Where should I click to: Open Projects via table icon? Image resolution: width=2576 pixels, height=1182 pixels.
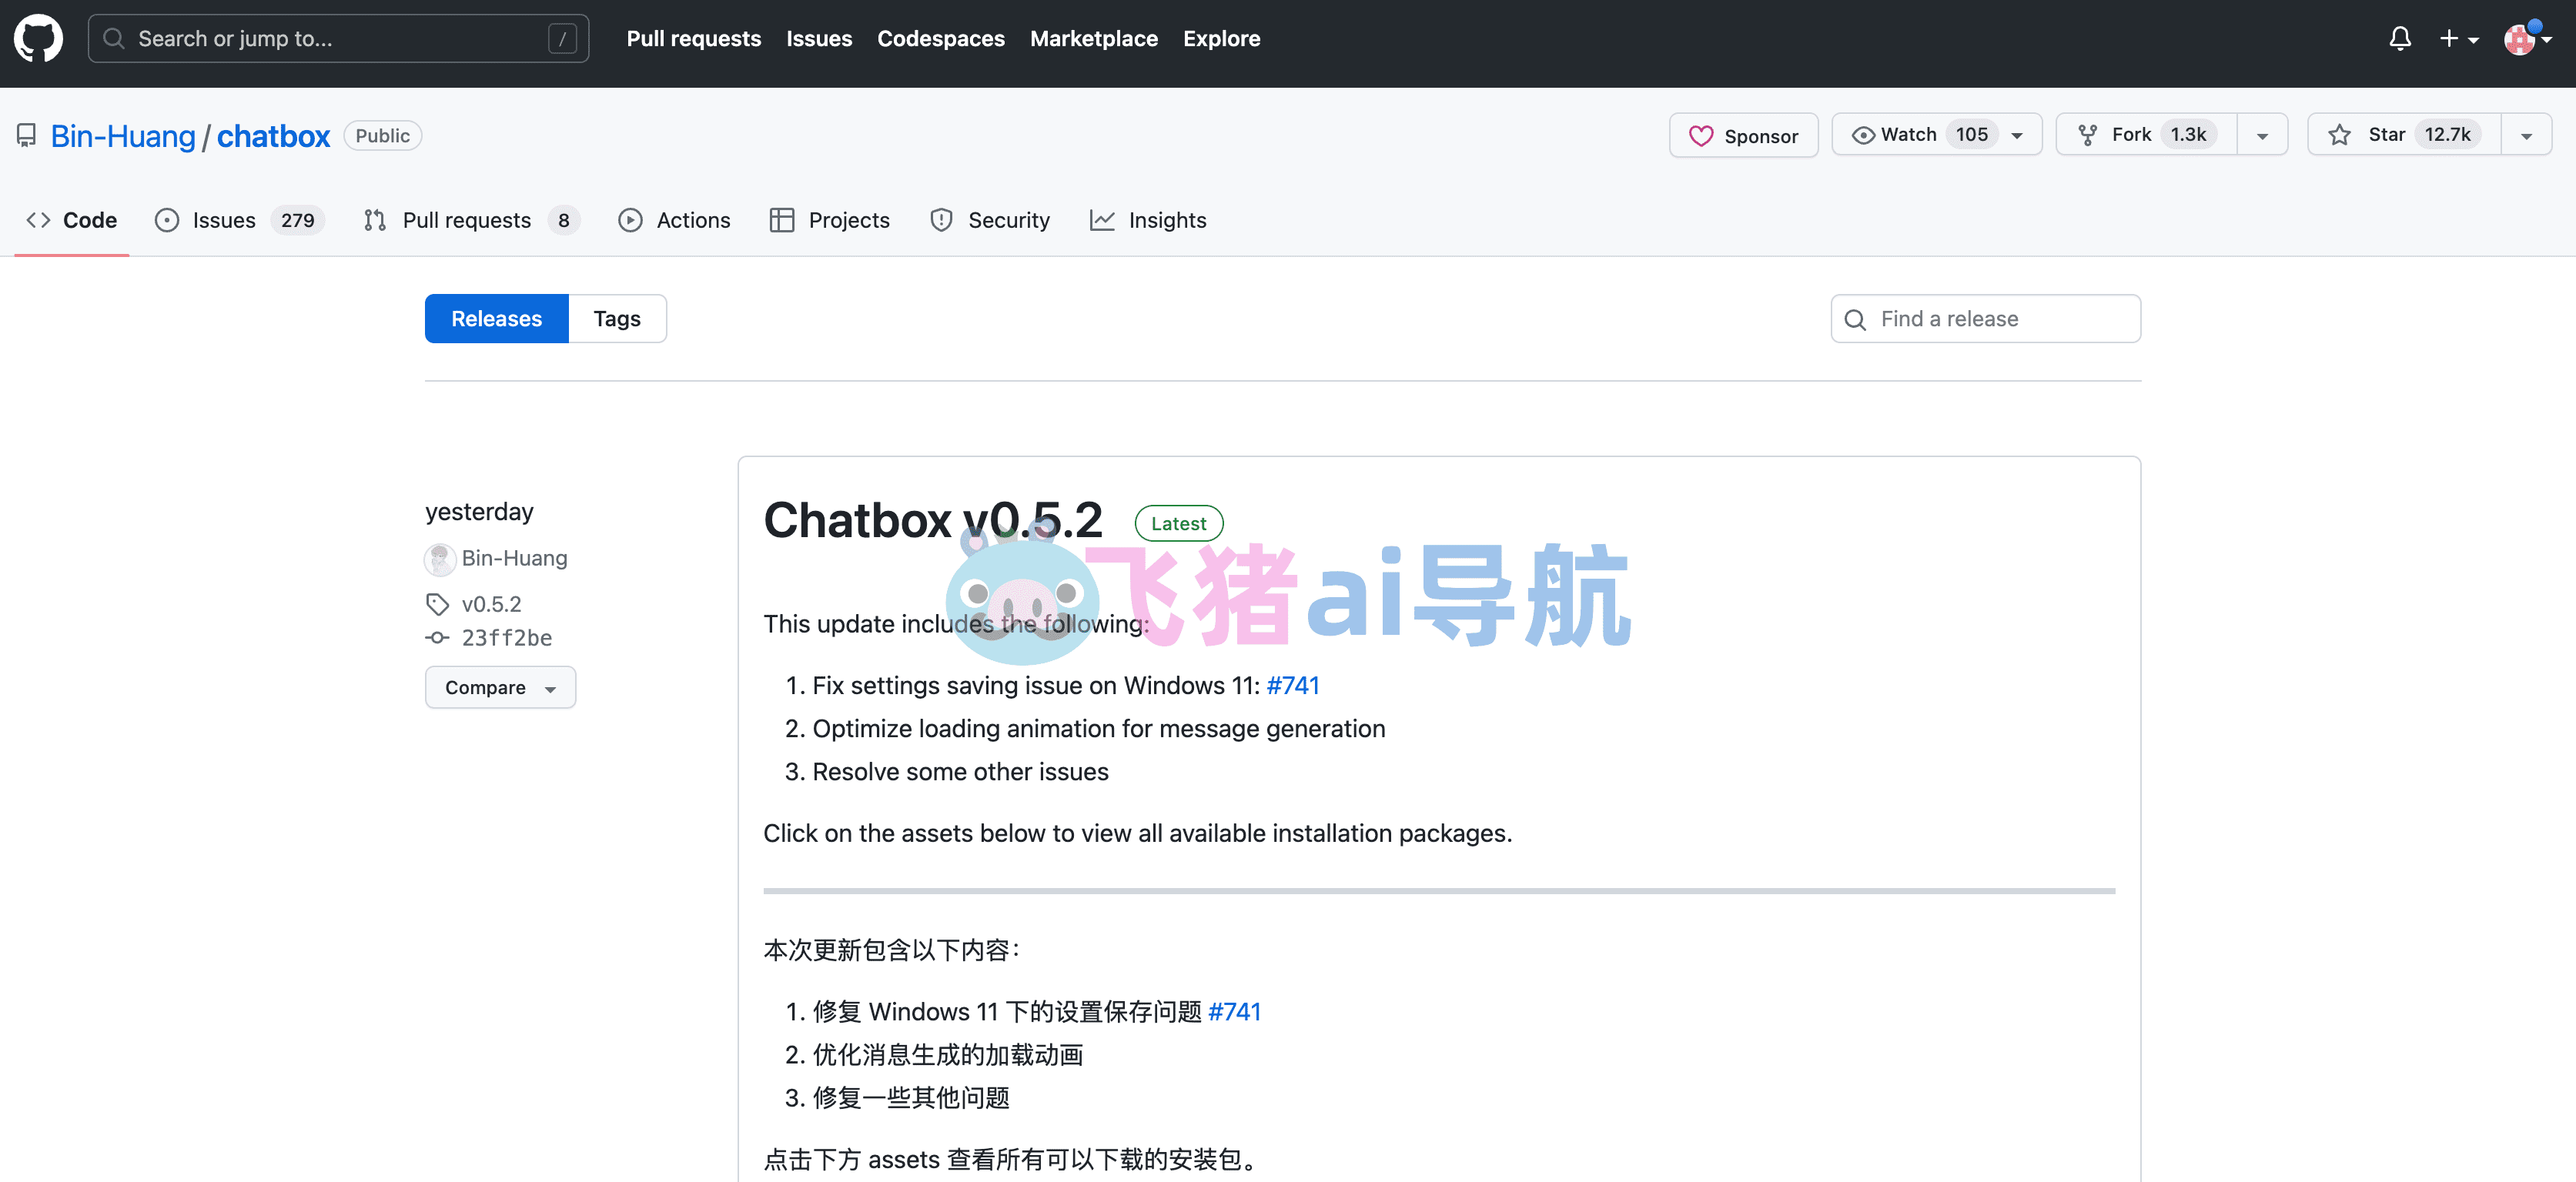pos(783,220)
